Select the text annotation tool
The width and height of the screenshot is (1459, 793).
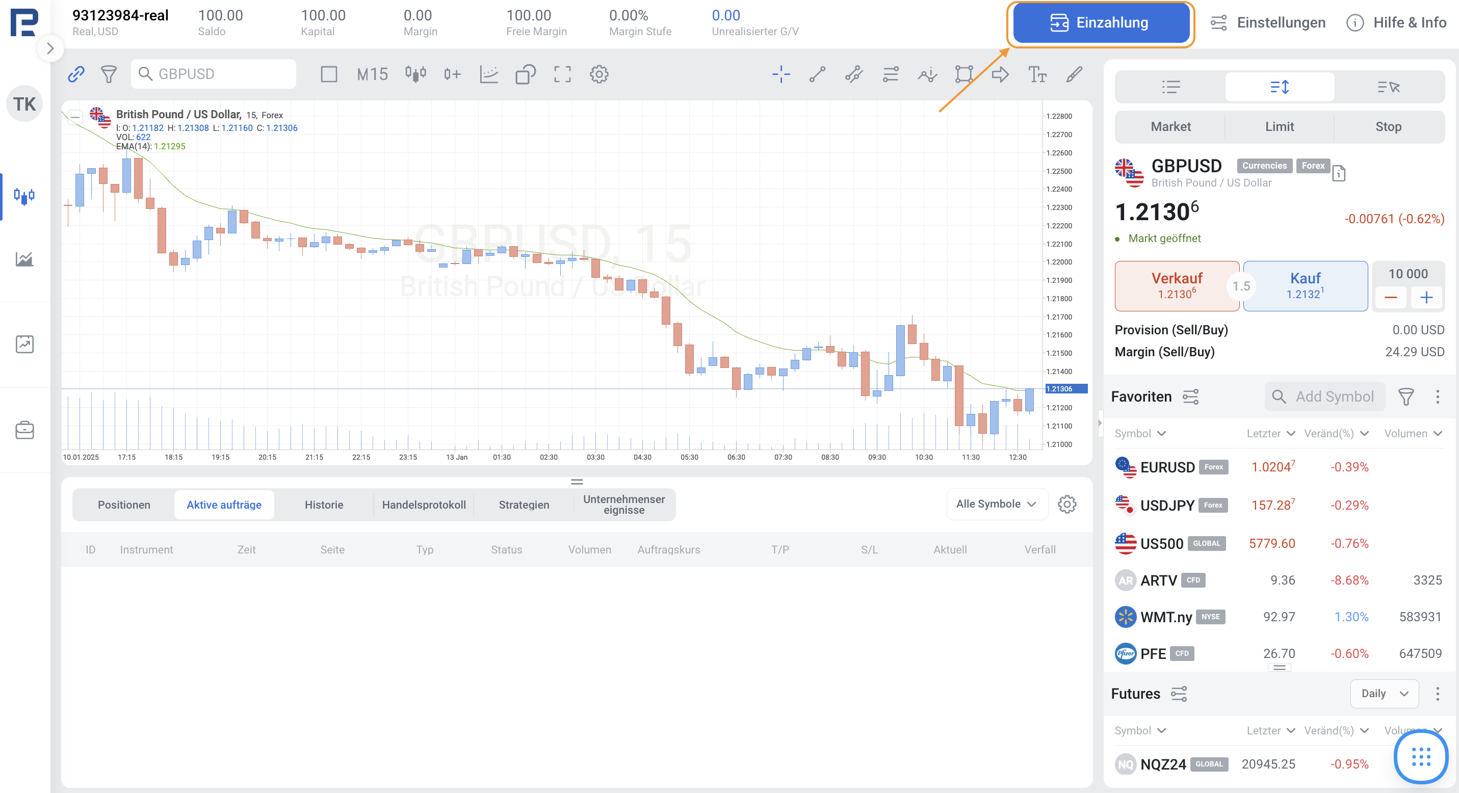[1036, 74]
